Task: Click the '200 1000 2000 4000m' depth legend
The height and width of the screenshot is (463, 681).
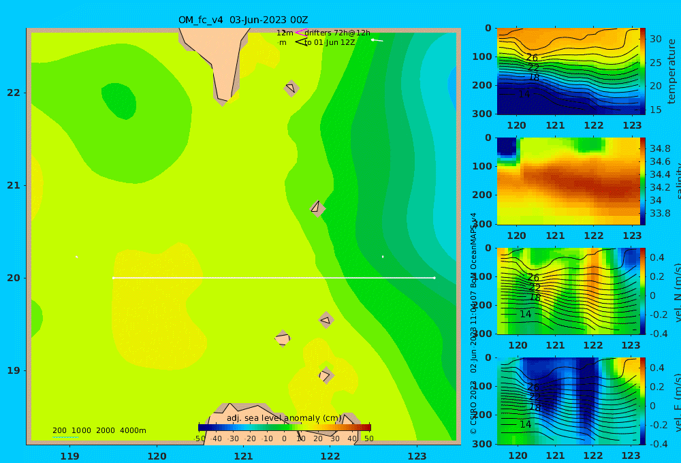Action: point(99,430)
